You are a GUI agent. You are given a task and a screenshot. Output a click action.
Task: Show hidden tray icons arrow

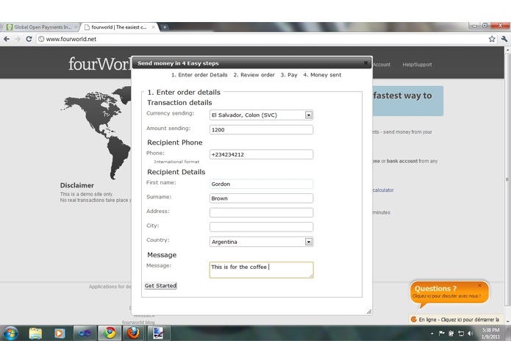click(x=432, y=334)
